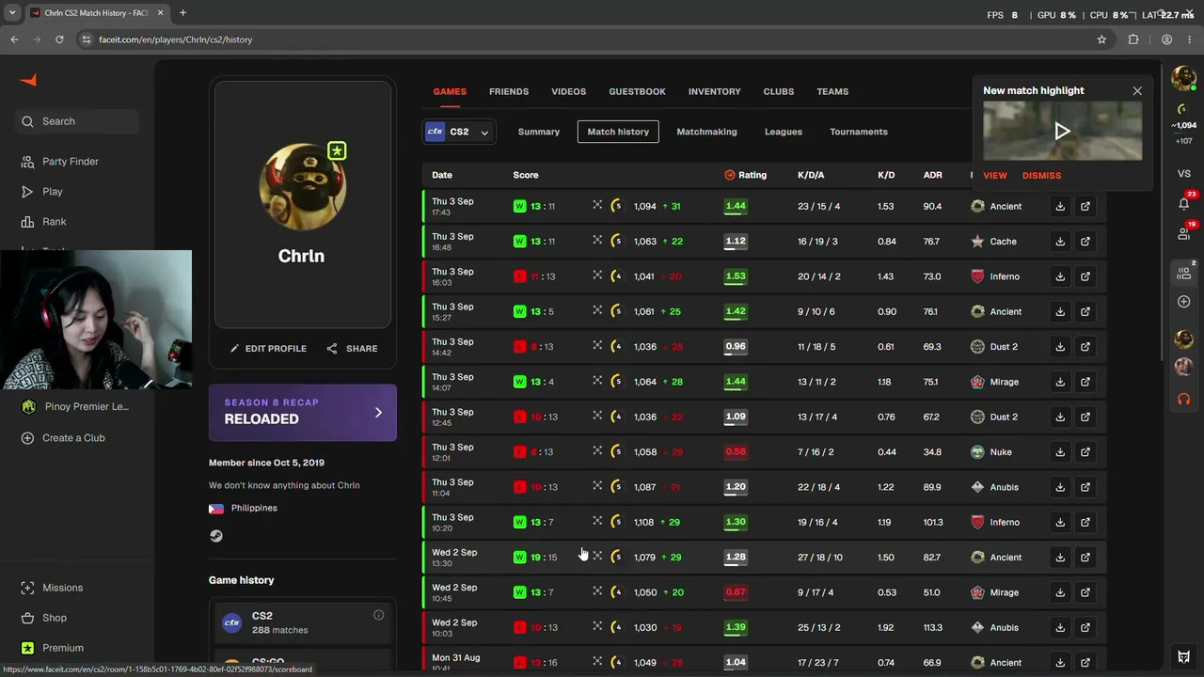Image resolution: width=1204 pixels, height=677 pixels.
Task: Open the Nuke match external link icon
Action: tap(1085, 452)
